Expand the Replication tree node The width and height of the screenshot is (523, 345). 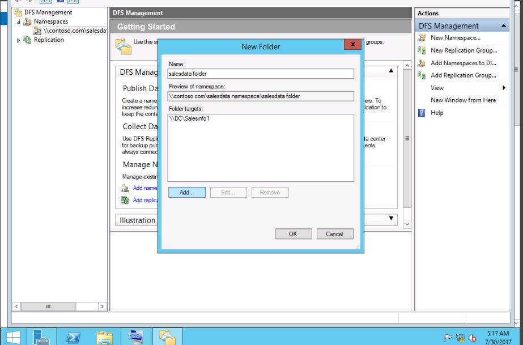pos(18,40)
